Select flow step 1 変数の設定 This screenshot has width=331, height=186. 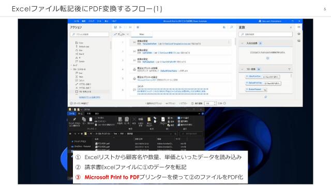(180, 42)
